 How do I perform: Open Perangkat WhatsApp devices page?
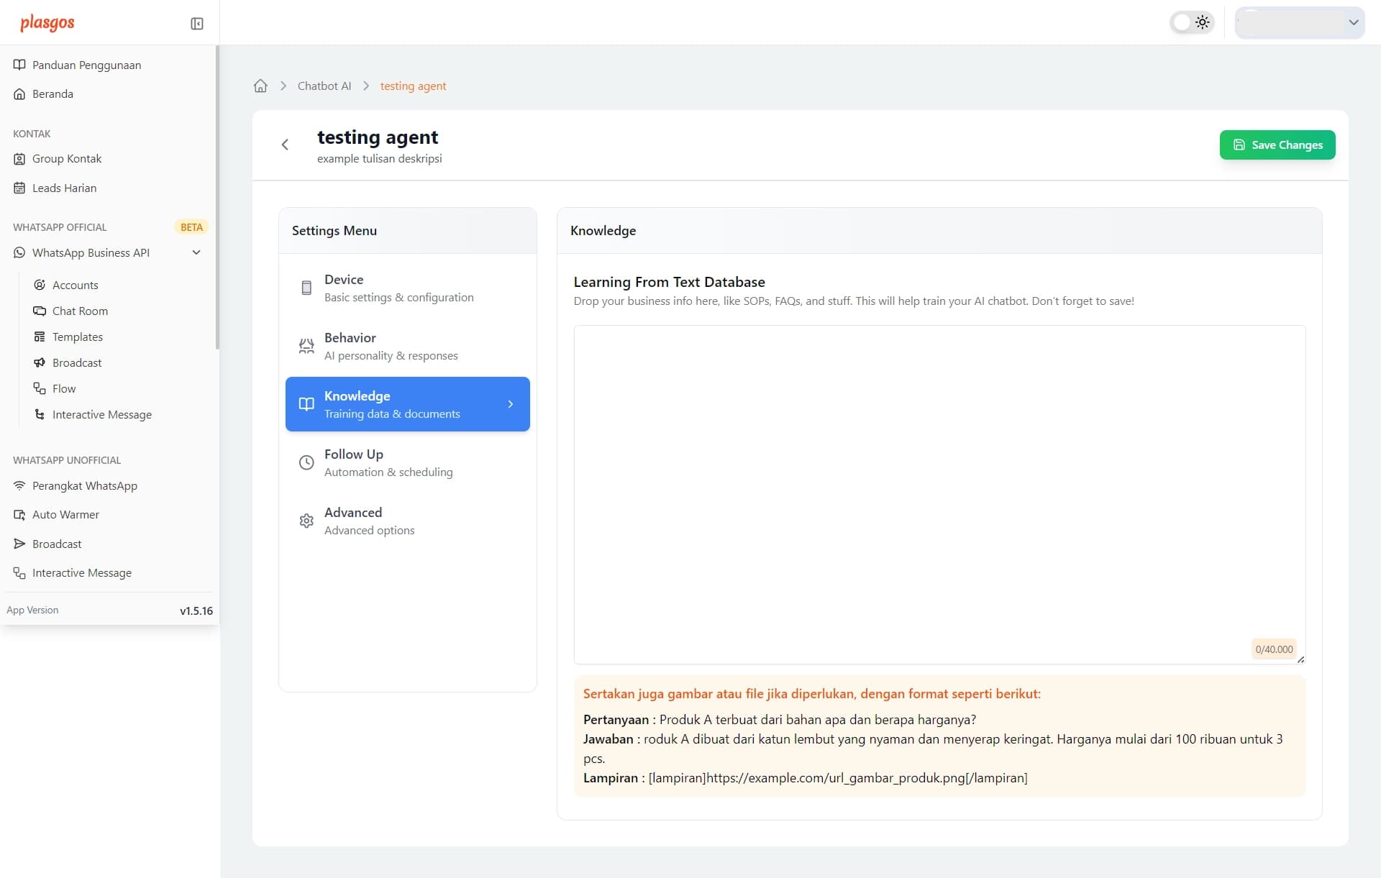pyautogui.click(x=84, y=485)
